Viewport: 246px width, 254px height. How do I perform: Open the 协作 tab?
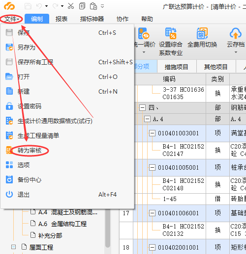[x=123, y=19]
